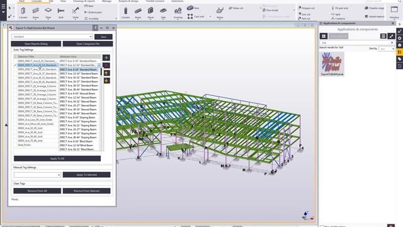Click the catalog expand arrows icon
The image size is (403, 227).
pyautogui.click(x=391, y=36)
